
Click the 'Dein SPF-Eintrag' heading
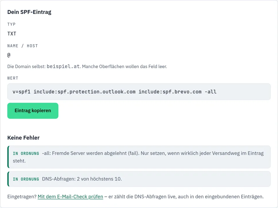[x=29, y=12]
